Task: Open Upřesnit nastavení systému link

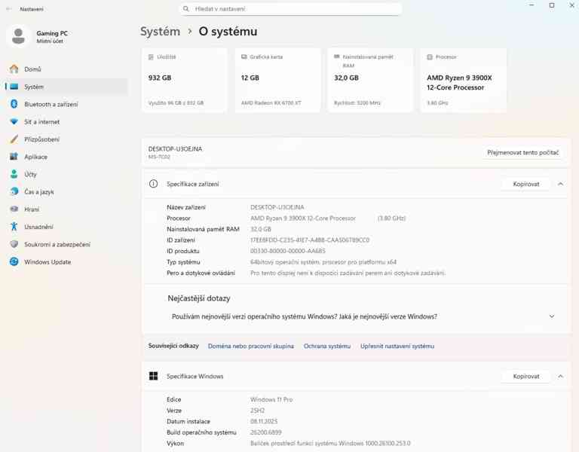Action: pyautogui.click(x=397, y=346)
